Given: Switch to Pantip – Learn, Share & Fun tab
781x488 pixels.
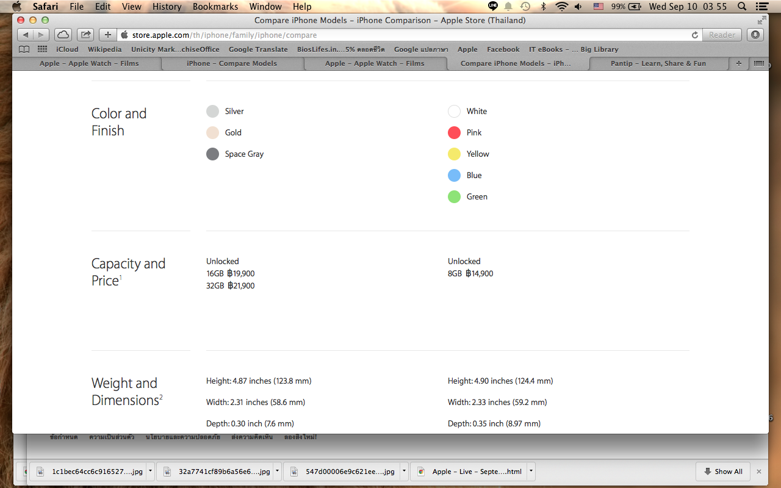Looking at the screenshot, I should [x=658, y=63].
